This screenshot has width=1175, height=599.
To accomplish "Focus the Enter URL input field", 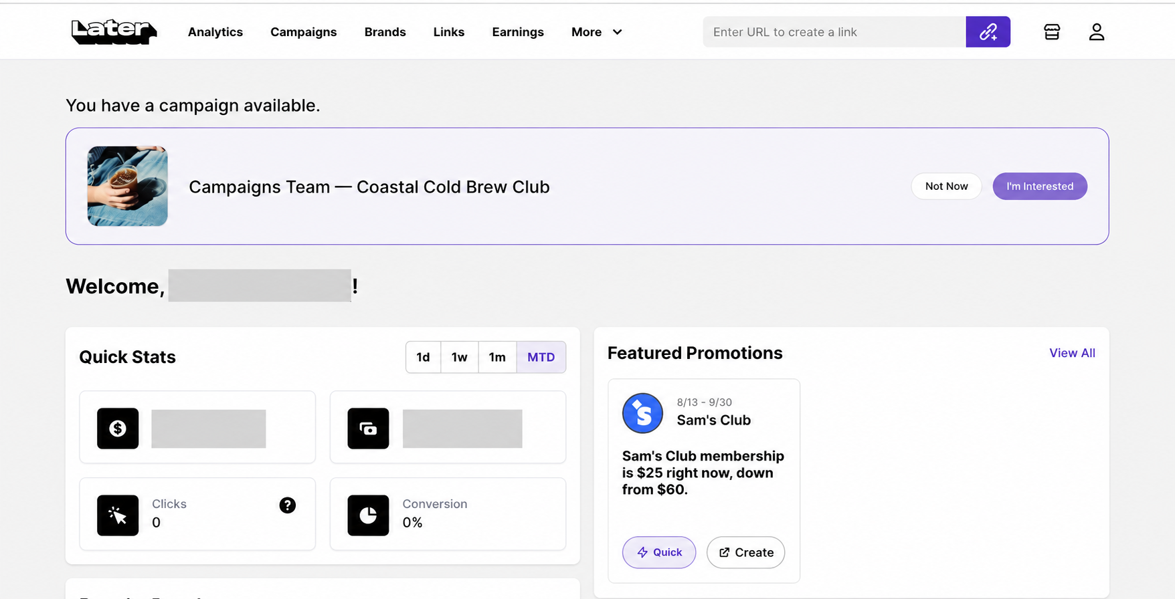I will point(834,31).
